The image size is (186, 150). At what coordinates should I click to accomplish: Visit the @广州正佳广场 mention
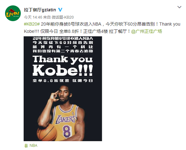[x=147, y=31]
